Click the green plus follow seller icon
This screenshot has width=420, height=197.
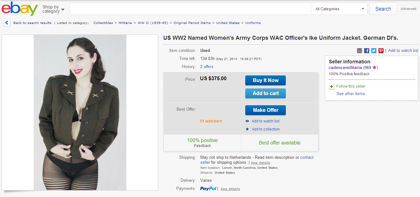[332, 87]
